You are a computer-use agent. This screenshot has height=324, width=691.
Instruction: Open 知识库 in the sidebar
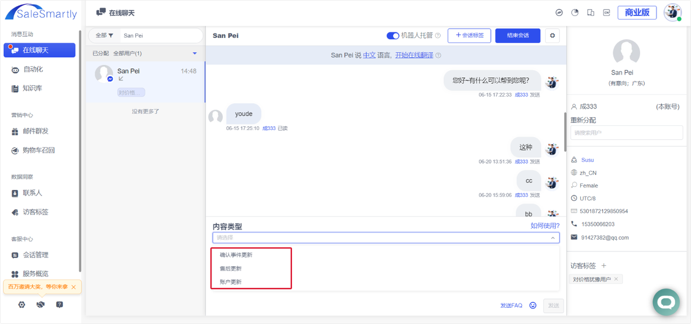point(32,89)
